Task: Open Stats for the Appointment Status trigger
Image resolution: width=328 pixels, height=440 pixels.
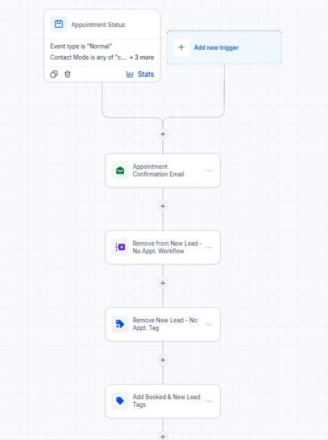Action: click(140, 74)
